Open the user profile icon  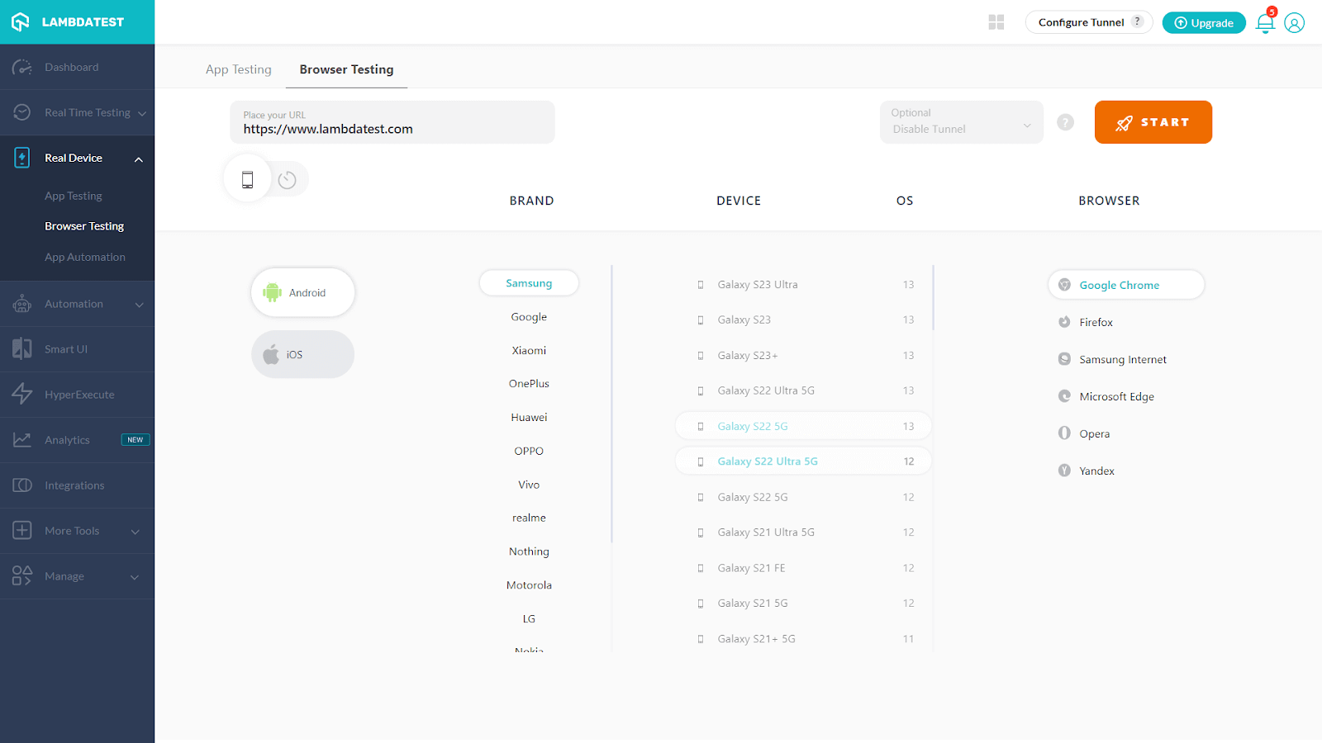coord(1294,23)
